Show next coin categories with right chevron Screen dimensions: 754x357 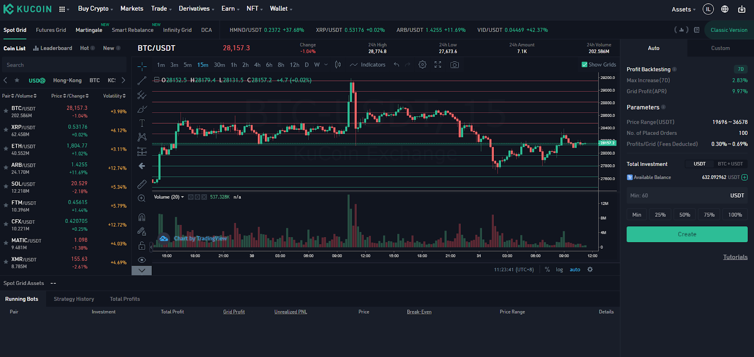123,80
